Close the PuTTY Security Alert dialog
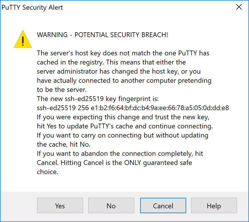The height and width of the screenshot is (222, 249). click(239, 7)
